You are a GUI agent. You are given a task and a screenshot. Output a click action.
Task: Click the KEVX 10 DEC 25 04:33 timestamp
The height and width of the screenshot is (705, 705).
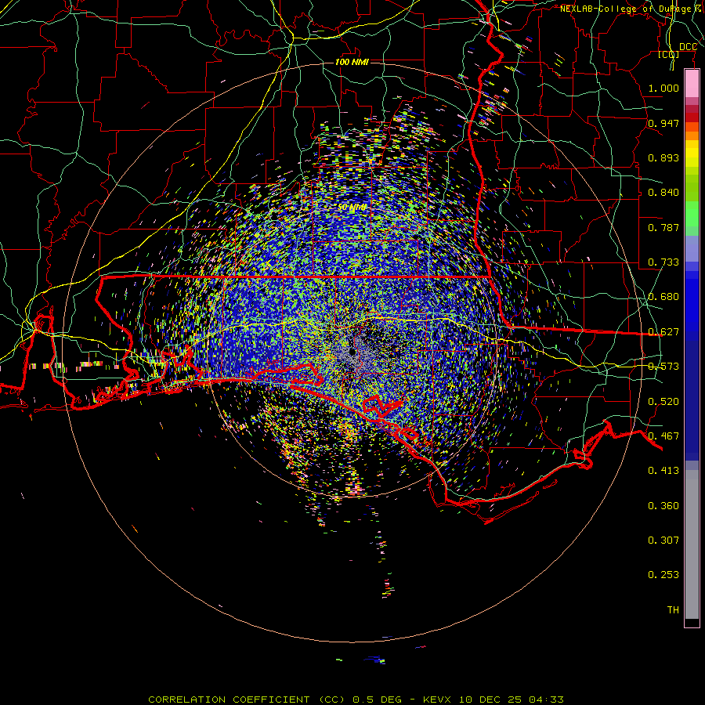493,700
